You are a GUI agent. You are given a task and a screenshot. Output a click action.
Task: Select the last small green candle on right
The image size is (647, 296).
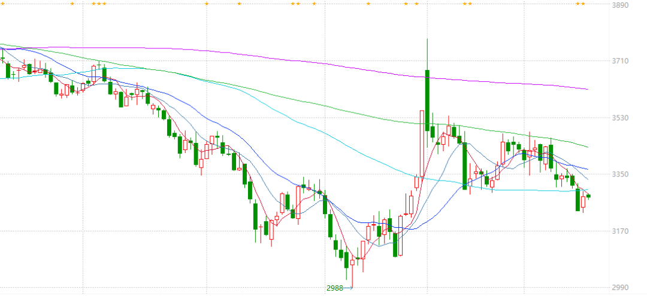tap(589, 196)
